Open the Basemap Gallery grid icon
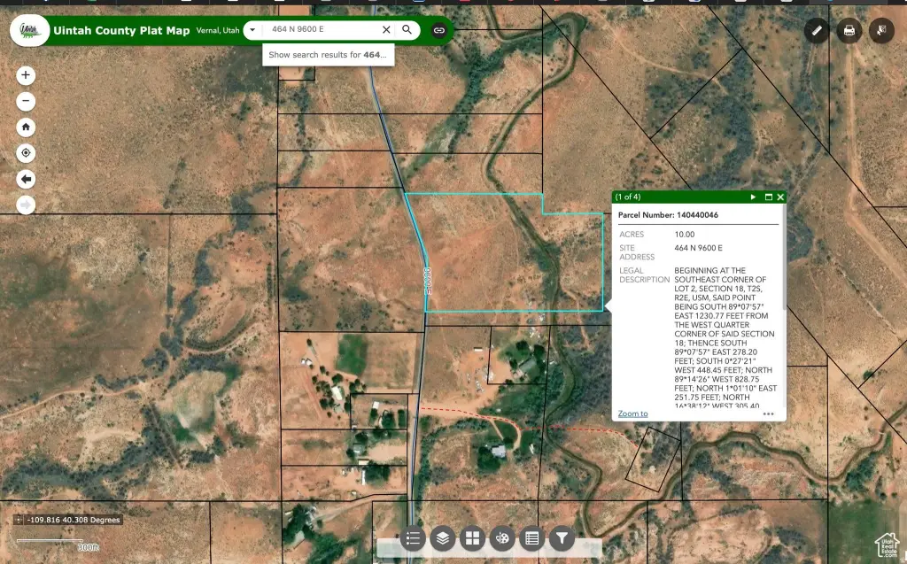The height and width of the screenshot is (564, 907). 473,537
